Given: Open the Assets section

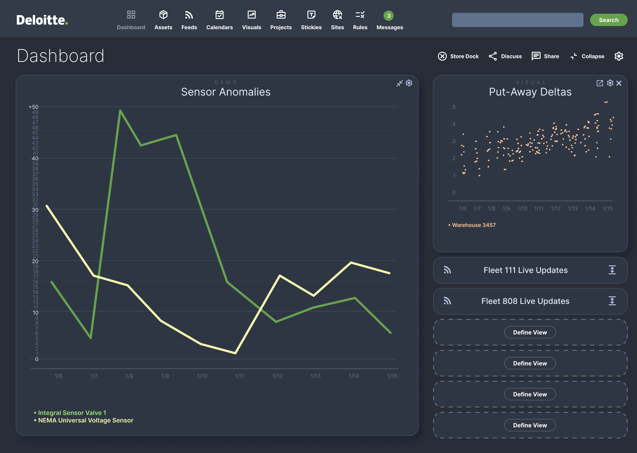Looking at the screenshot, I should click(x=163, y=19).
